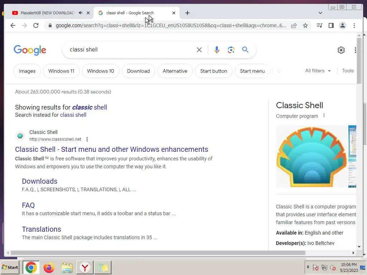The height and width of the screenshot is (275, 367).
Task: Open media controls icon in toolbar
Action: (319, 25)
